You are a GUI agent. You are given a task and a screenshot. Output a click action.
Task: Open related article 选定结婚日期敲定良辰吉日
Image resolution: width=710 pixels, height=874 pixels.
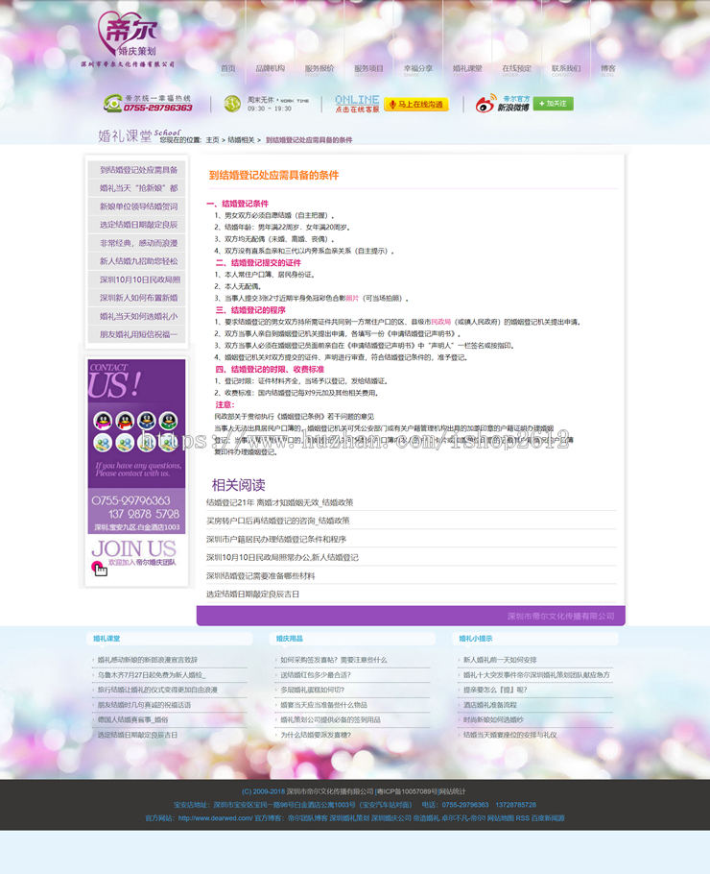pyautogui.click(x=252, y=595)
